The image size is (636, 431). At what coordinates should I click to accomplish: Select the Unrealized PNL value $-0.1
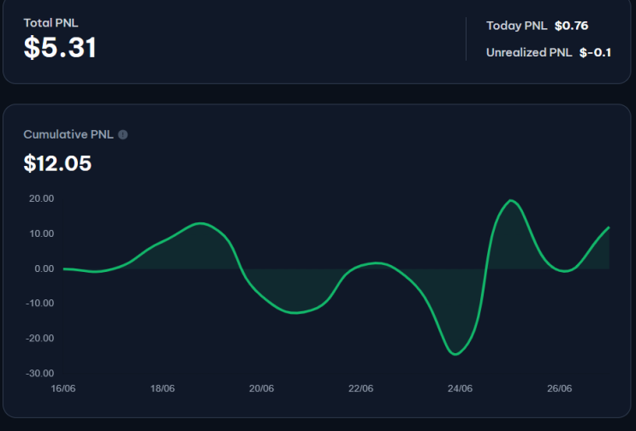point(595,52)
